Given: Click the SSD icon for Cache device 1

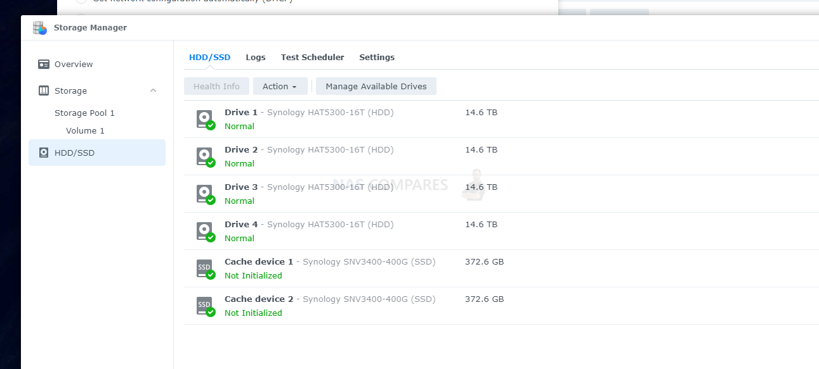Looking at the screenshot, I should [x=205, y=269].
